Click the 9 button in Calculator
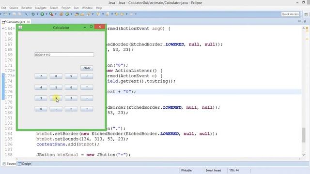Screen dimensions: 310x174 click(71, 76)
